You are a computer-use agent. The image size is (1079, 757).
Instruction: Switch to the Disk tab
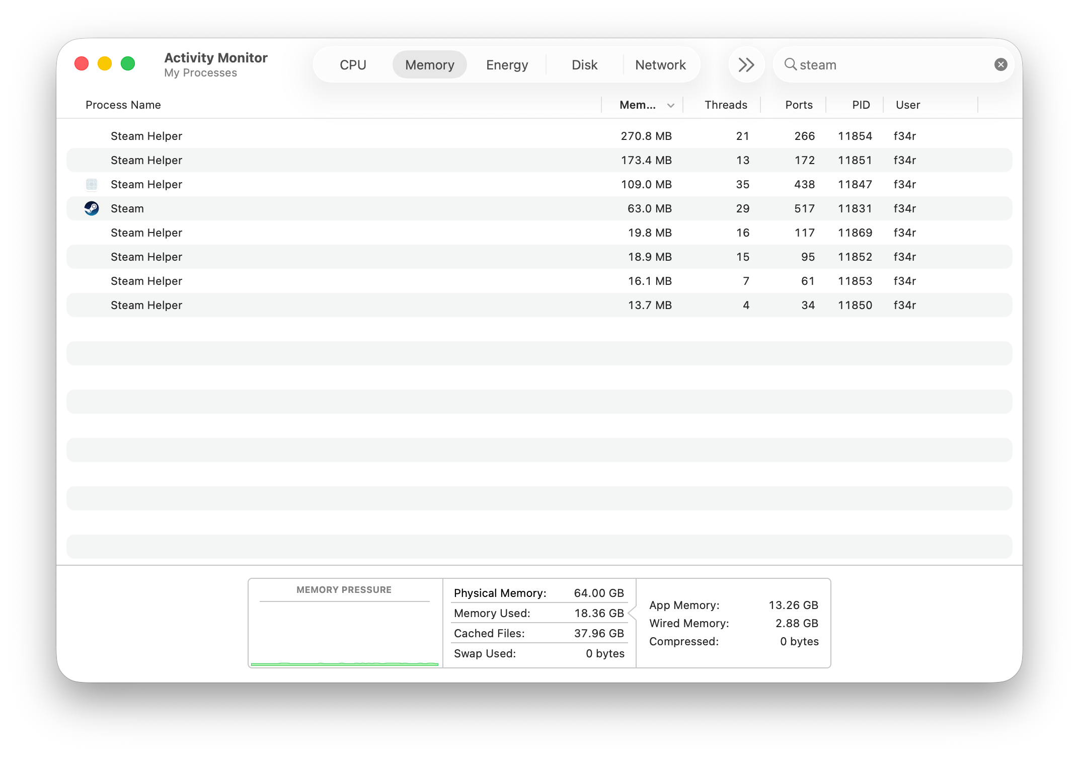point(584,64)
